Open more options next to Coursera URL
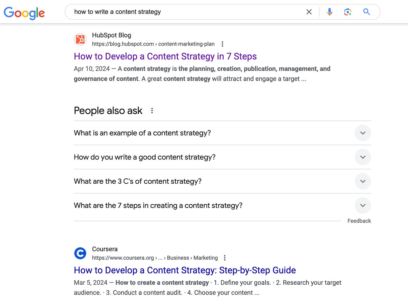Image resolution: width=408 pixels, height=305 pixels. [x=224, y=258]
